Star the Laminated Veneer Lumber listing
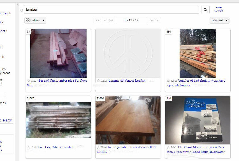This screenshot has height=161, width=239. 98,81
